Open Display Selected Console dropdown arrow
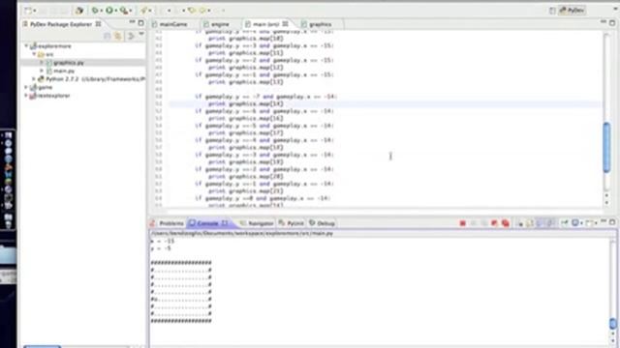The width and height of the screenshot is (620, 348). (581, 223)
